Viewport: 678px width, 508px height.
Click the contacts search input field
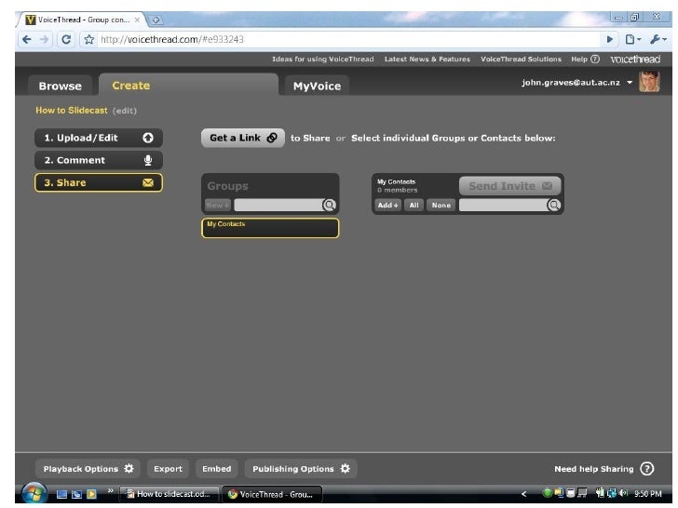pos(503,206)
